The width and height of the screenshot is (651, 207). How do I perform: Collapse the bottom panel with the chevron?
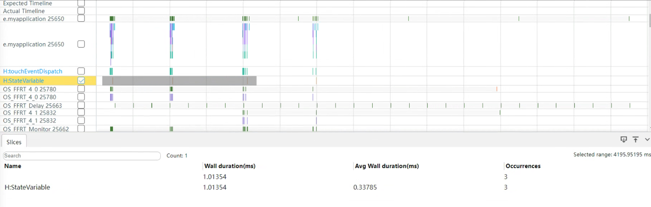tap(647, 140)
